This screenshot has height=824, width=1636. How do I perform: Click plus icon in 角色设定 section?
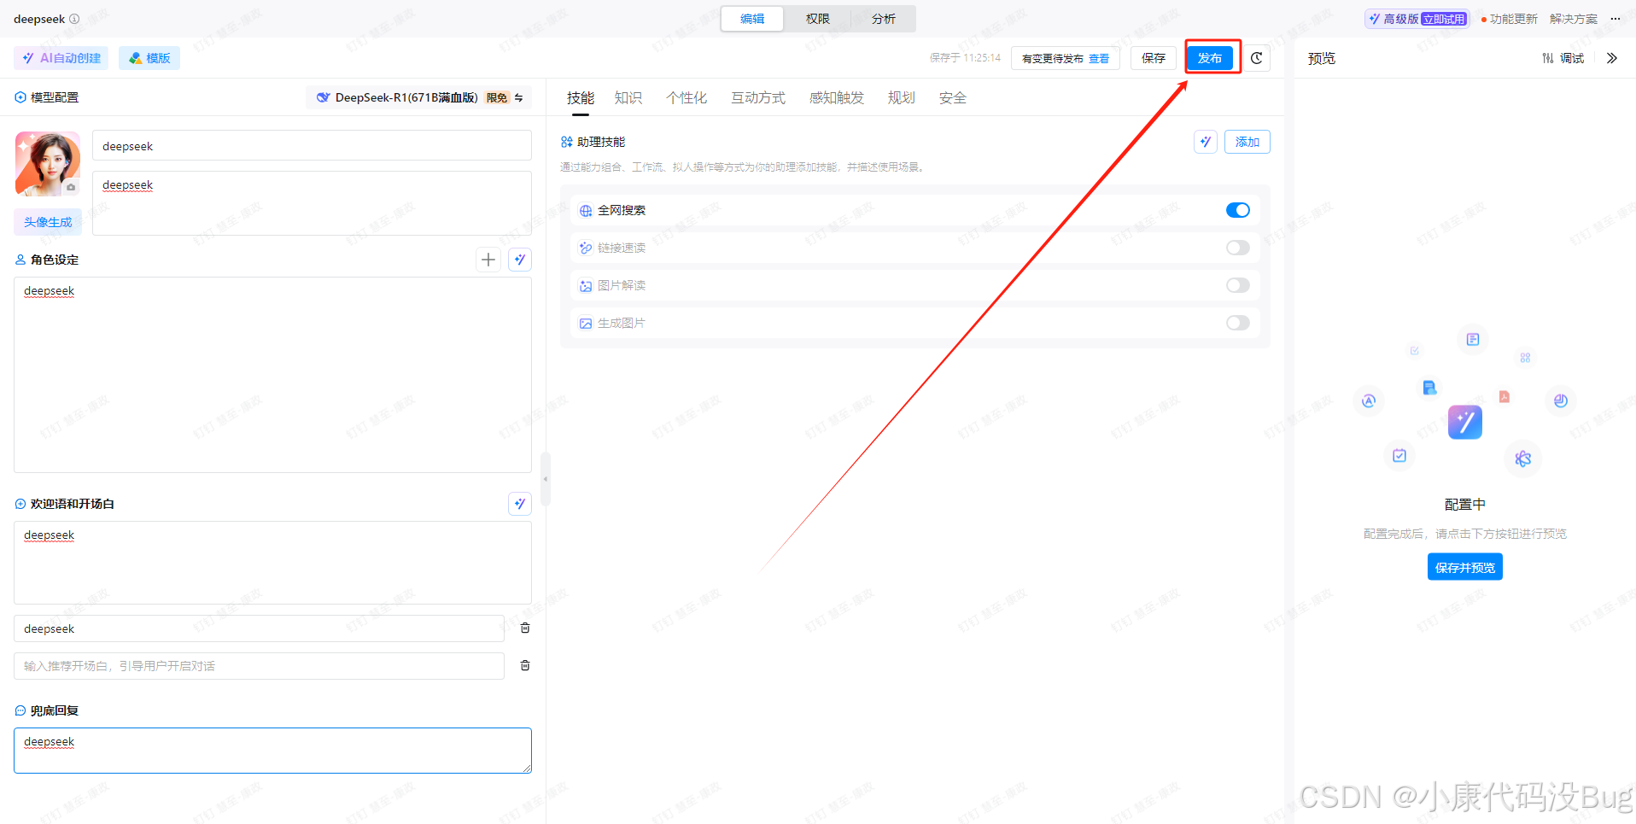488,260
